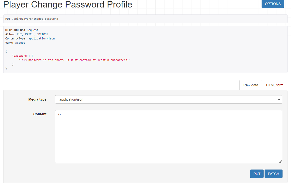Open the HTML form tab
Screen dimensions: 291x187
[275, 85]
